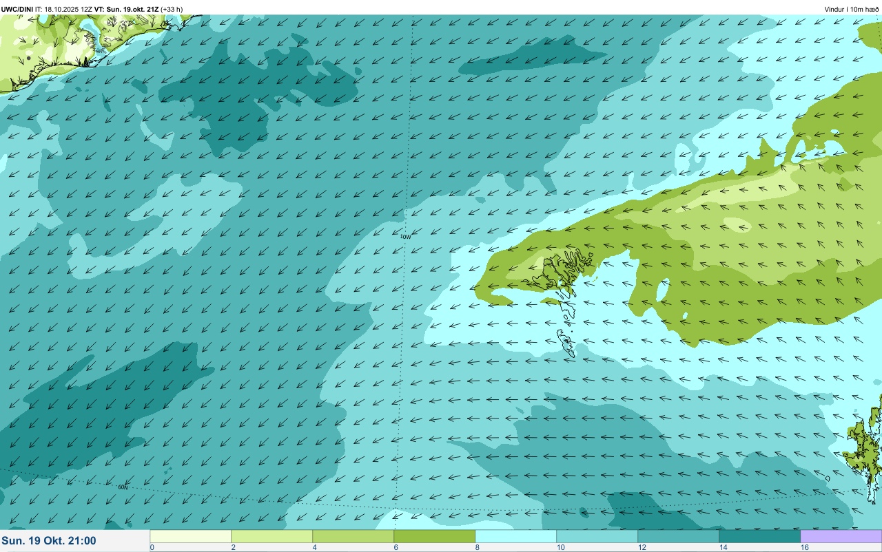Click the legend value '16'
This screenshot has height=552, width=882.
pos(803,547)
